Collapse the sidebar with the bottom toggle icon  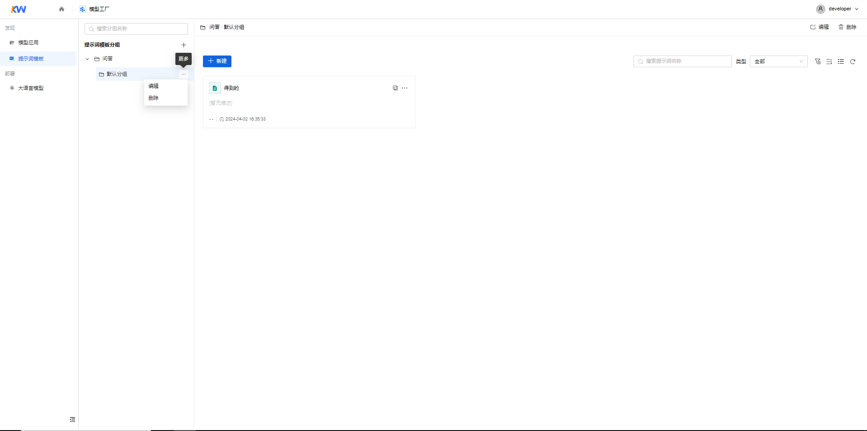(72, 419)
